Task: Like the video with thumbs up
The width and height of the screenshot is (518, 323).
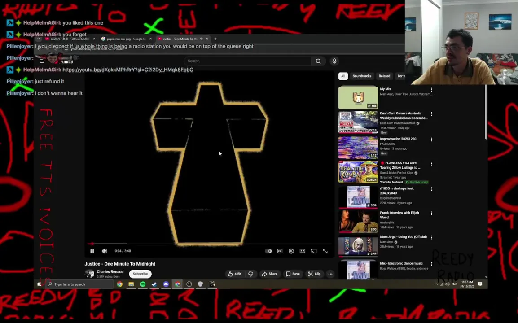Action: [x=235, y=274]
